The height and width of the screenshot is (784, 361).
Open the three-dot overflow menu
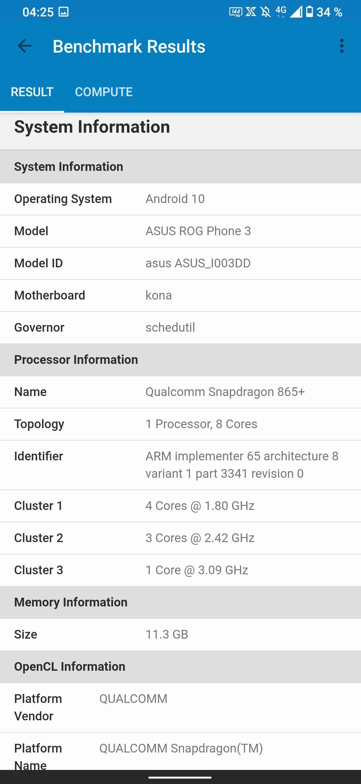(341, 46)
